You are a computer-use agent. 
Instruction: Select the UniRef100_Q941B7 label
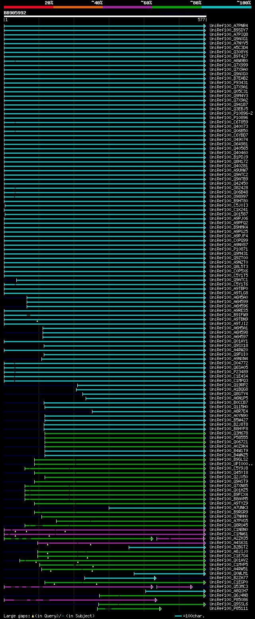coord(229,105)
